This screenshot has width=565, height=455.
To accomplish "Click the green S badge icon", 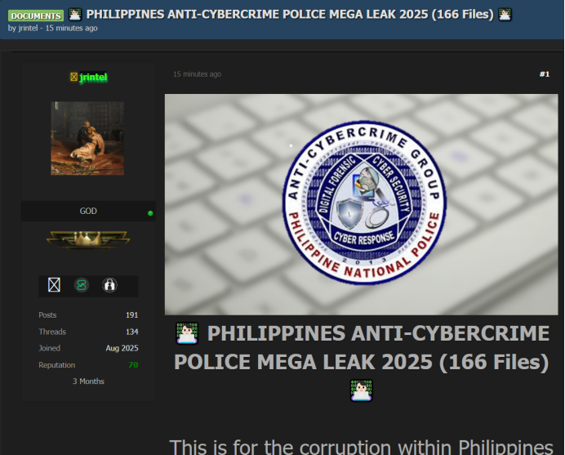I will coord(82,285).
